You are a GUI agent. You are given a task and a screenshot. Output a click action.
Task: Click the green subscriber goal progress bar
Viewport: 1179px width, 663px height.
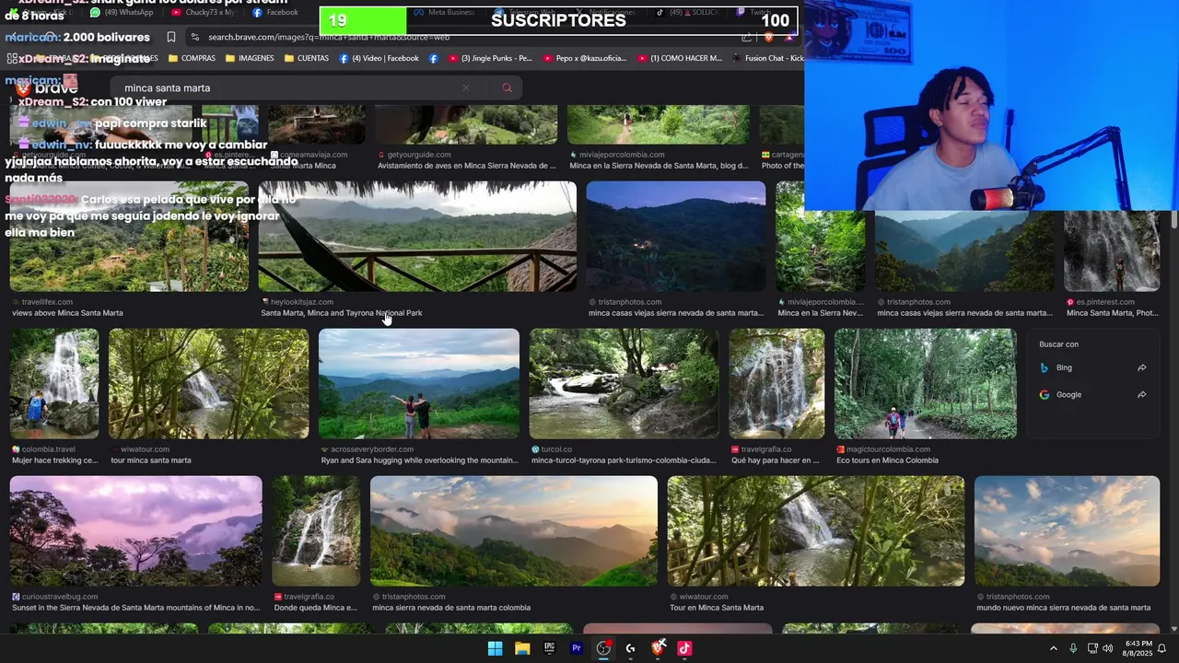tap(363, 20)
